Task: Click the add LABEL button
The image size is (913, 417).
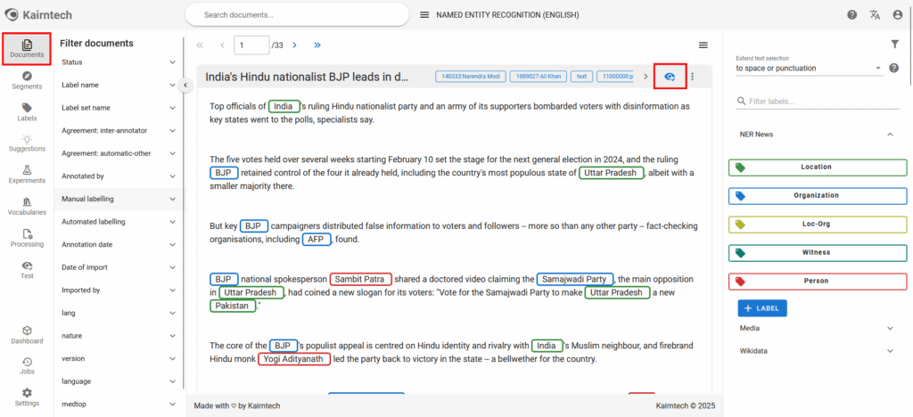Action: (x=762, y=308)
